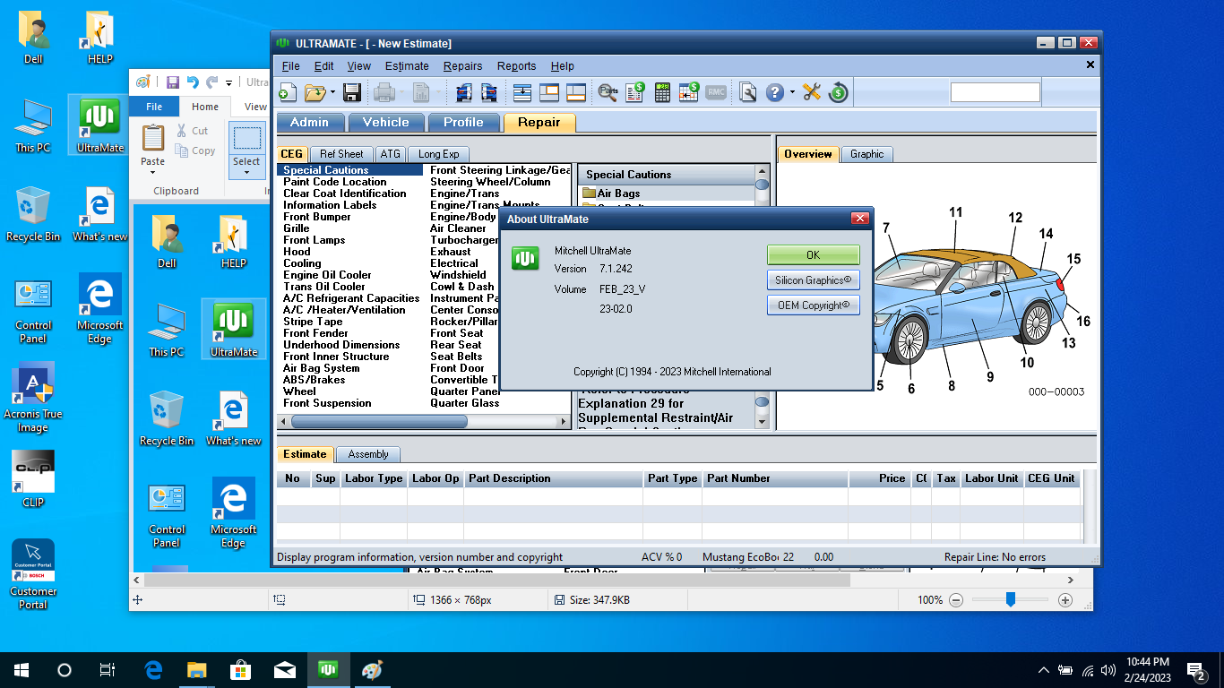Click the blue question mark help icon
The height and width of the screenshot is (688, 1224).
pyautogui.click(x=775, y=92)
